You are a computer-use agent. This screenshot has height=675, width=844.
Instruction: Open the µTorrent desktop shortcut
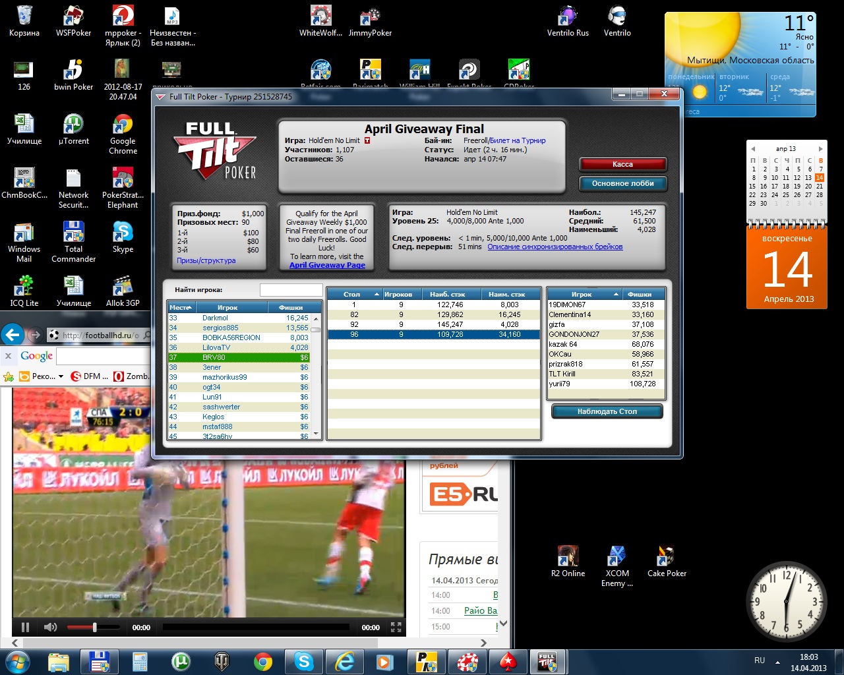pos(73,129)
